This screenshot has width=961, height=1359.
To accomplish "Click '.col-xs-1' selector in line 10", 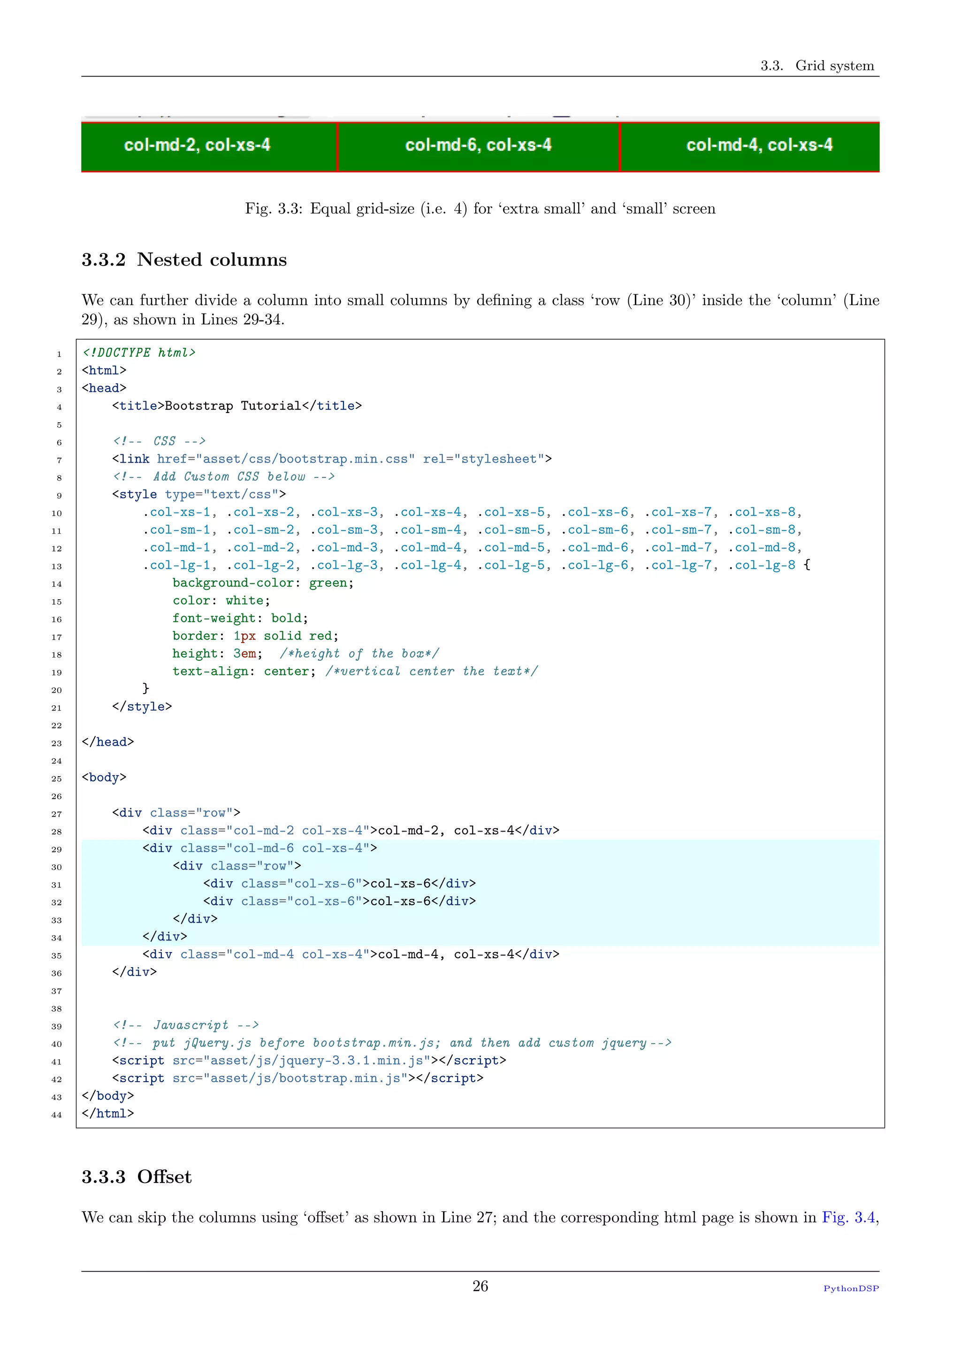I will click(176, 512).
